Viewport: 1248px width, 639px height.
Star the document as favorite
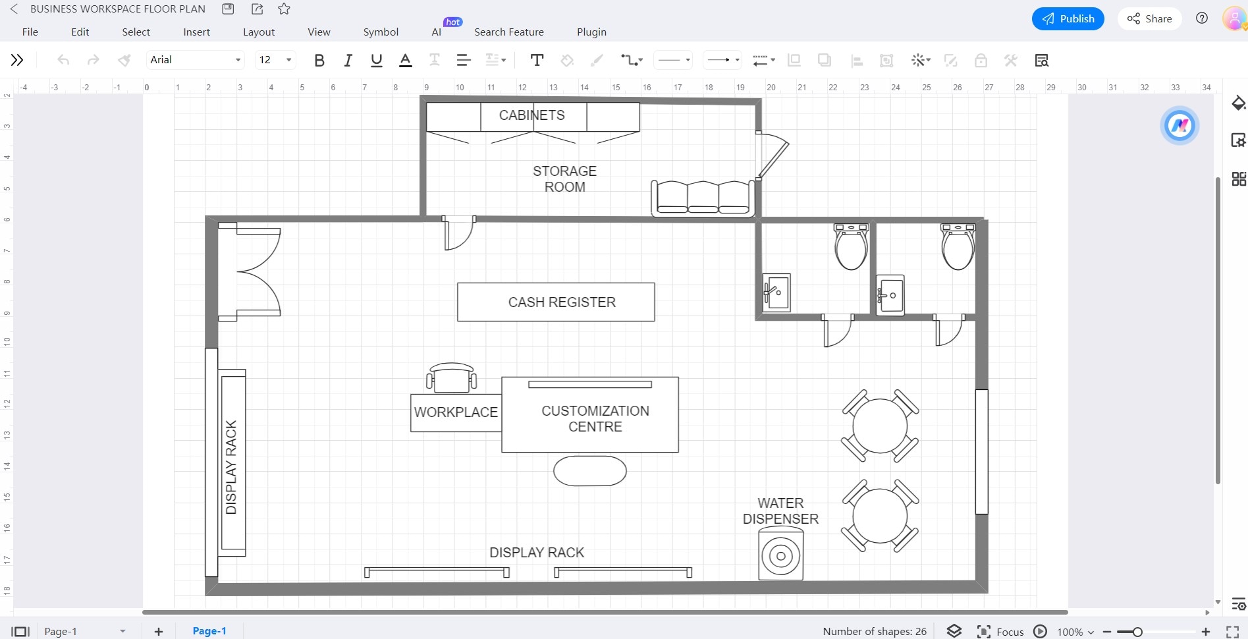(x=284, y=9)
